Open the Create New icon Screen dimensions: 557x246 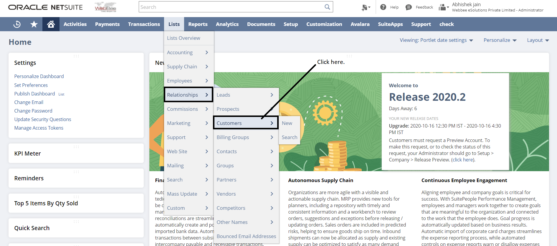pos(366,7)
